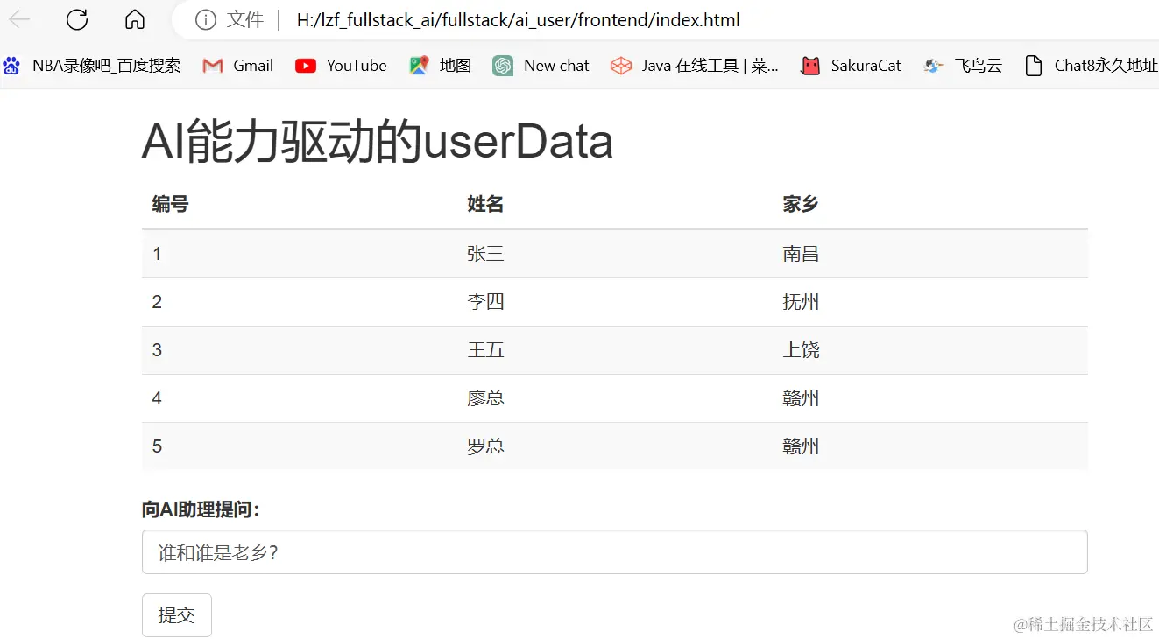1159x639 pixels.
Task: Select name cell 王五
Action: [485, 350]
